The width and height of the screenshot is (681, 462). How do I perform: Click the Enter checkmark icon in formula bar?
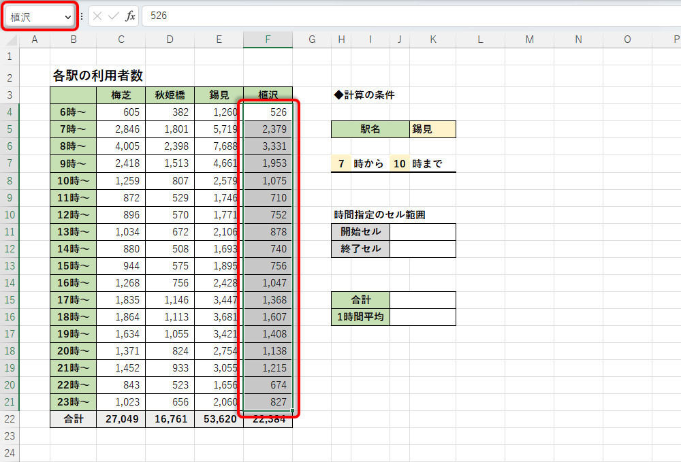[113, 16]
